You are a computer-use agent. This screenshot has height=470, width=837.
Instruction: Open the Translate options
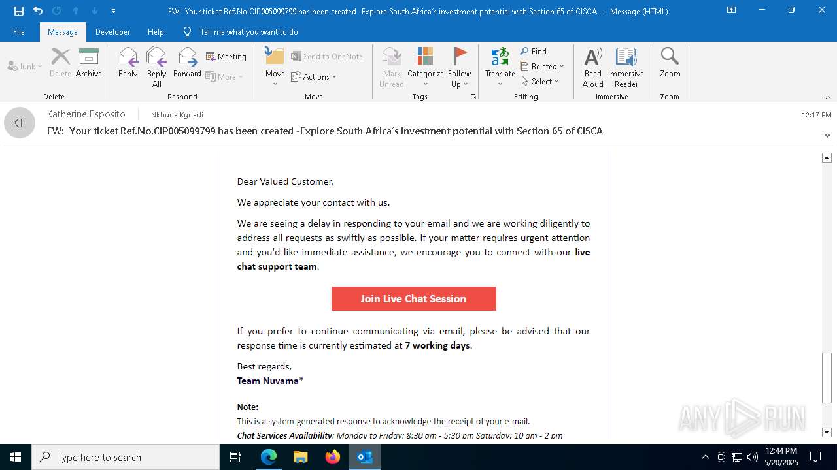point(500,67)
